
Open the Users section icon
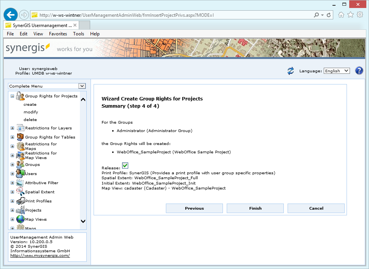(x=19, y=173)
